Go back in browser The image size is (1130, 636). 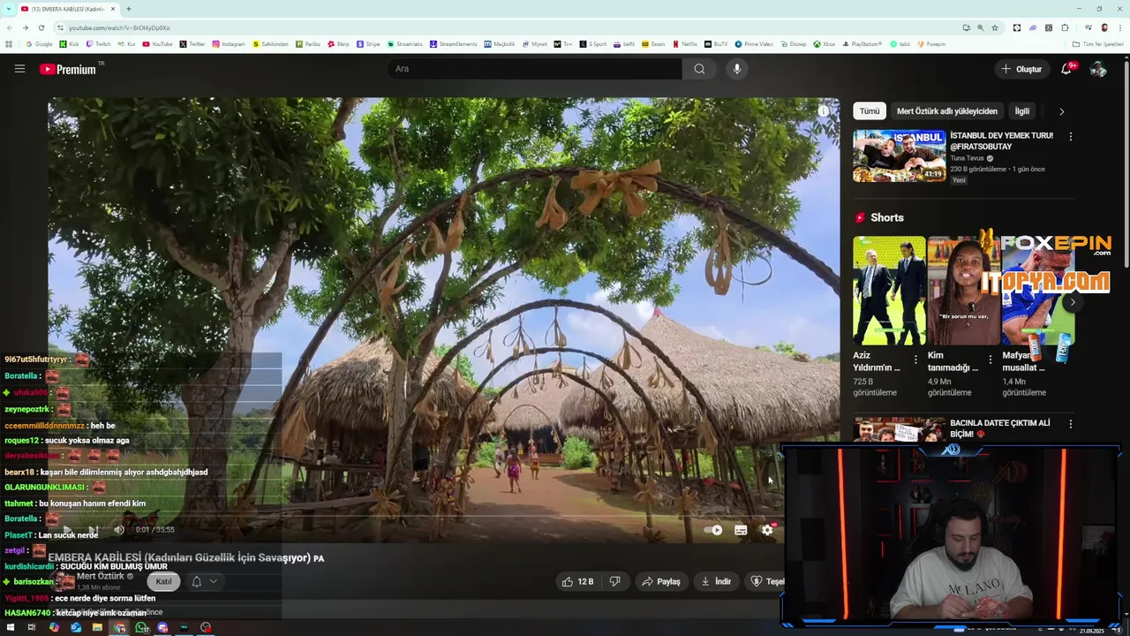pyautogui.click(x=11, y=27)
